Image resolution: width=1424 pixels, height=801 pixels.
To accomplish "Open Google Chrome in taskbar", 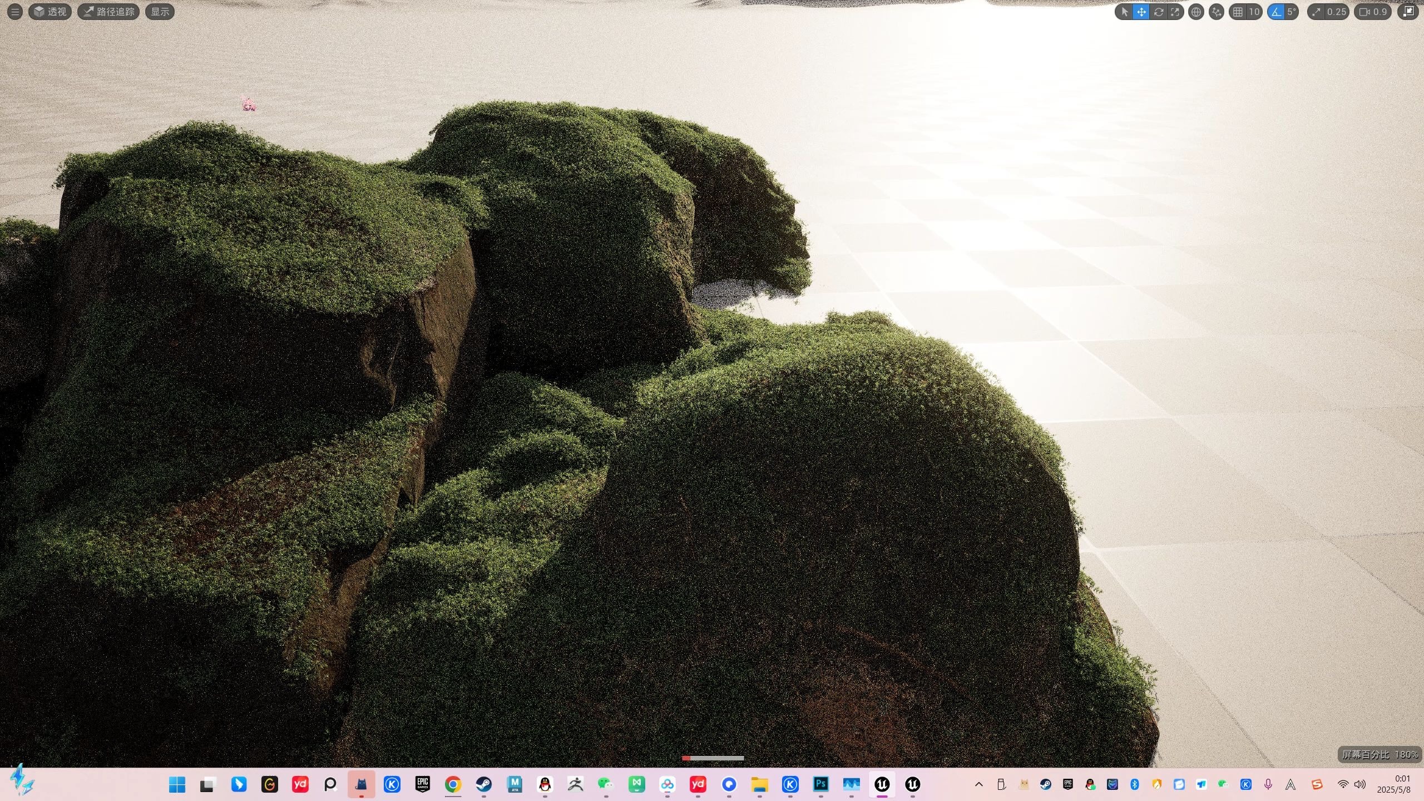I will (453, 784).
